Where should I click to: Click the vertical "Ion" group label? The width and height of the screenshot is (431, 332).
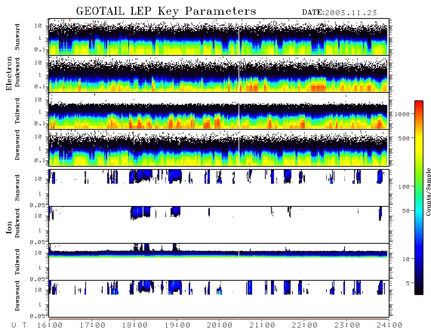[9, 227]
